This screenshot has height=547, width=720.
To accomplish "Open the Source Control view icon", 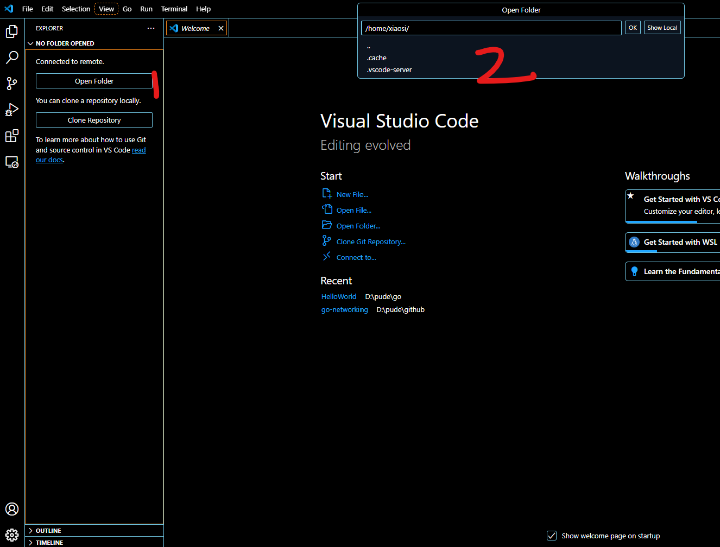I will tap(12, 83).
